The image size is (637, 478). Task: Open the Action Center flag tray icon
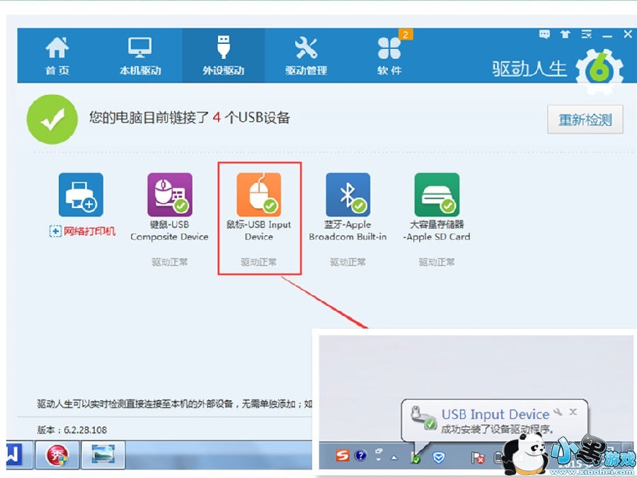(x=477, y=457)
